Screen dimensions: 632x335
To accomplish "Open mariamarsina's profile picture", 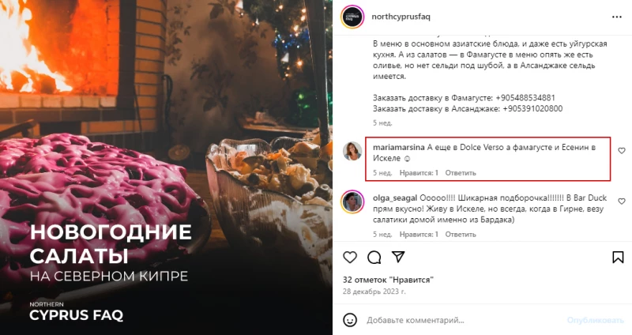I will pos(352,151).
